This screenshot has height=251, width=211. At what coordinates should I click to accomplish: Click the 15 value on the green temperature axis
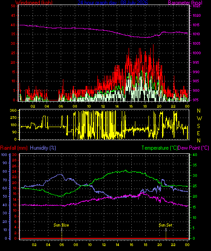tap(195, 207)
